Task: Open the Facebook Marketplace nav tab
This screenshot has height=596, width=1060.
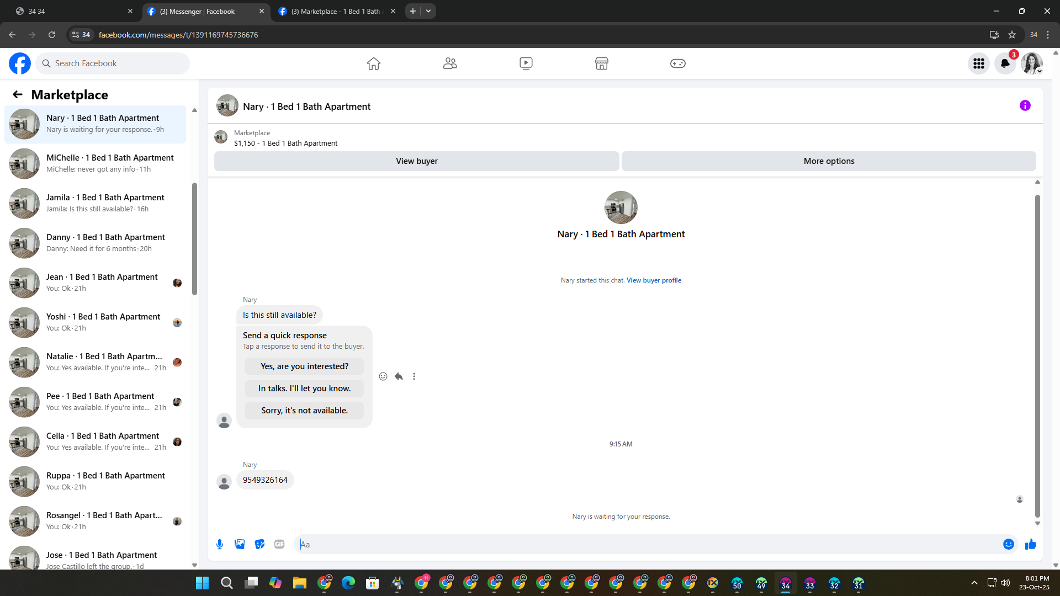Action: pyautogui.click(x=601, y=63)
